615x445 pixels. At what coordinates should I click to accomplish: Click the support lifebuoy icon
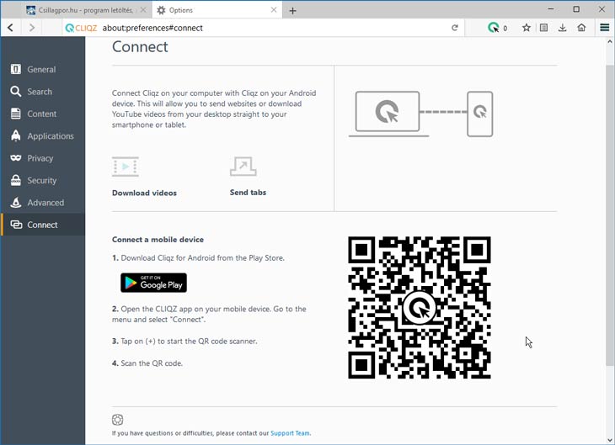tap(118, 420)
